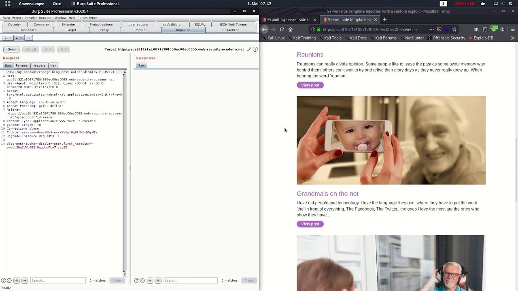Jump to previous match in request search
Viewport: 518px width, 291px height.
pos(17,280)
